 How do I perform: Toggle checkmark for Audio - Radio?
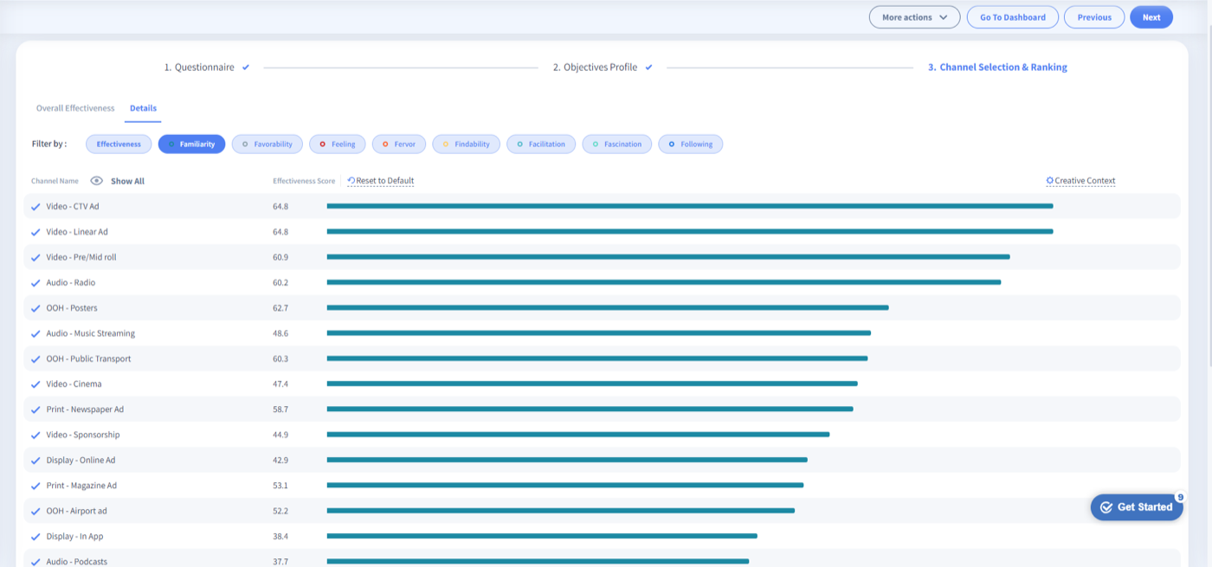[35, 283]
